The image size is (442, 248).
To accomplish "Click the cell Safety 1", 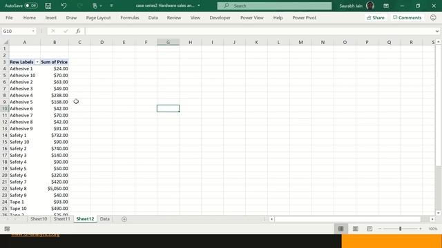I will point(25,135).
